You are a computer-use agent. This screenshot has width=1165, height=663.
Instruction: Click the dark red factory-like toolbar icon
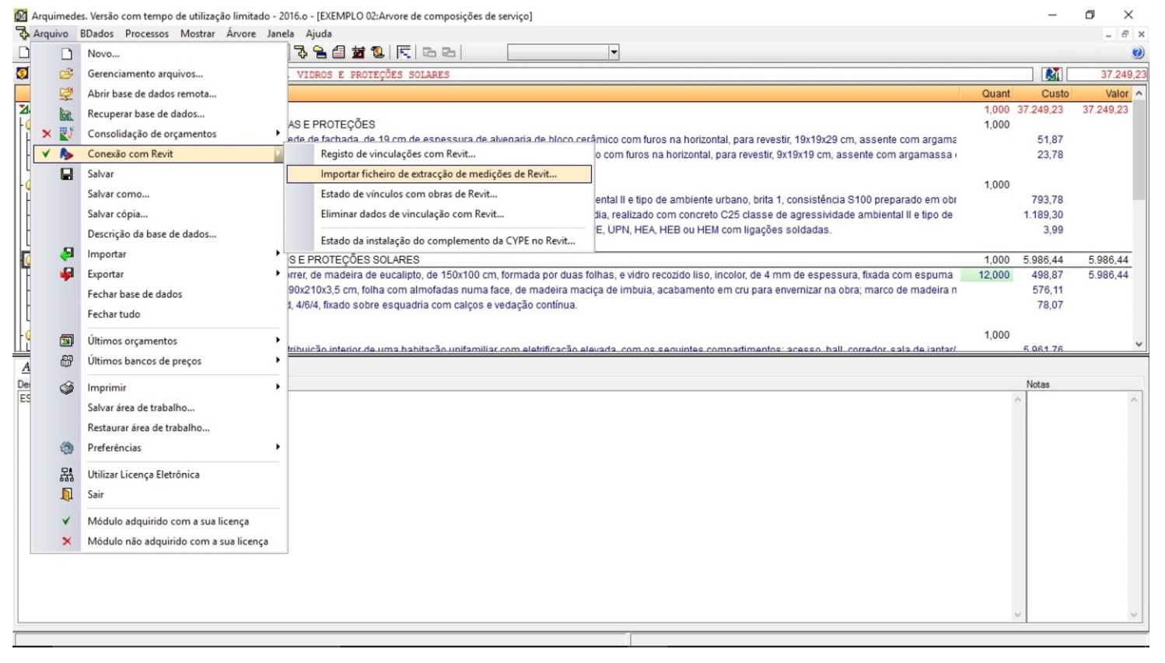[x=358, y=53]
